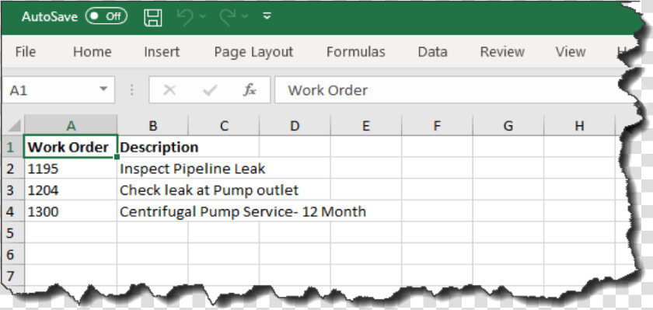Click the Undo arrow icon
Screen dimensions: 653x310
click(x=185, y=16)
